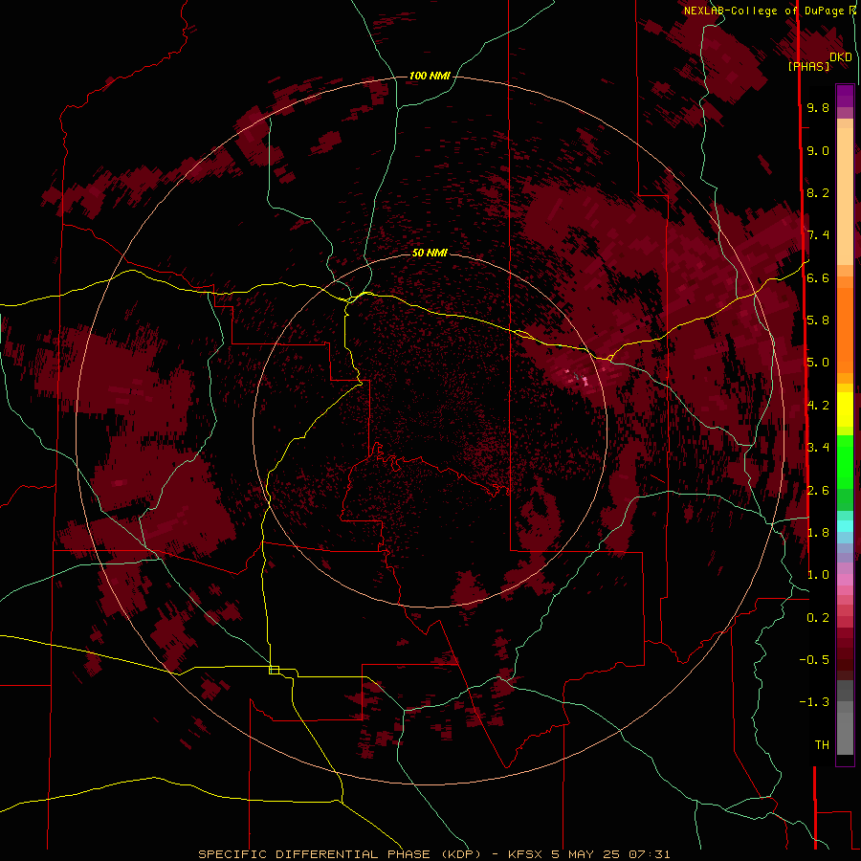Click the 0.2 scale value label
The height and width of the screenshot is (861, 861).
tap(818, 618)
